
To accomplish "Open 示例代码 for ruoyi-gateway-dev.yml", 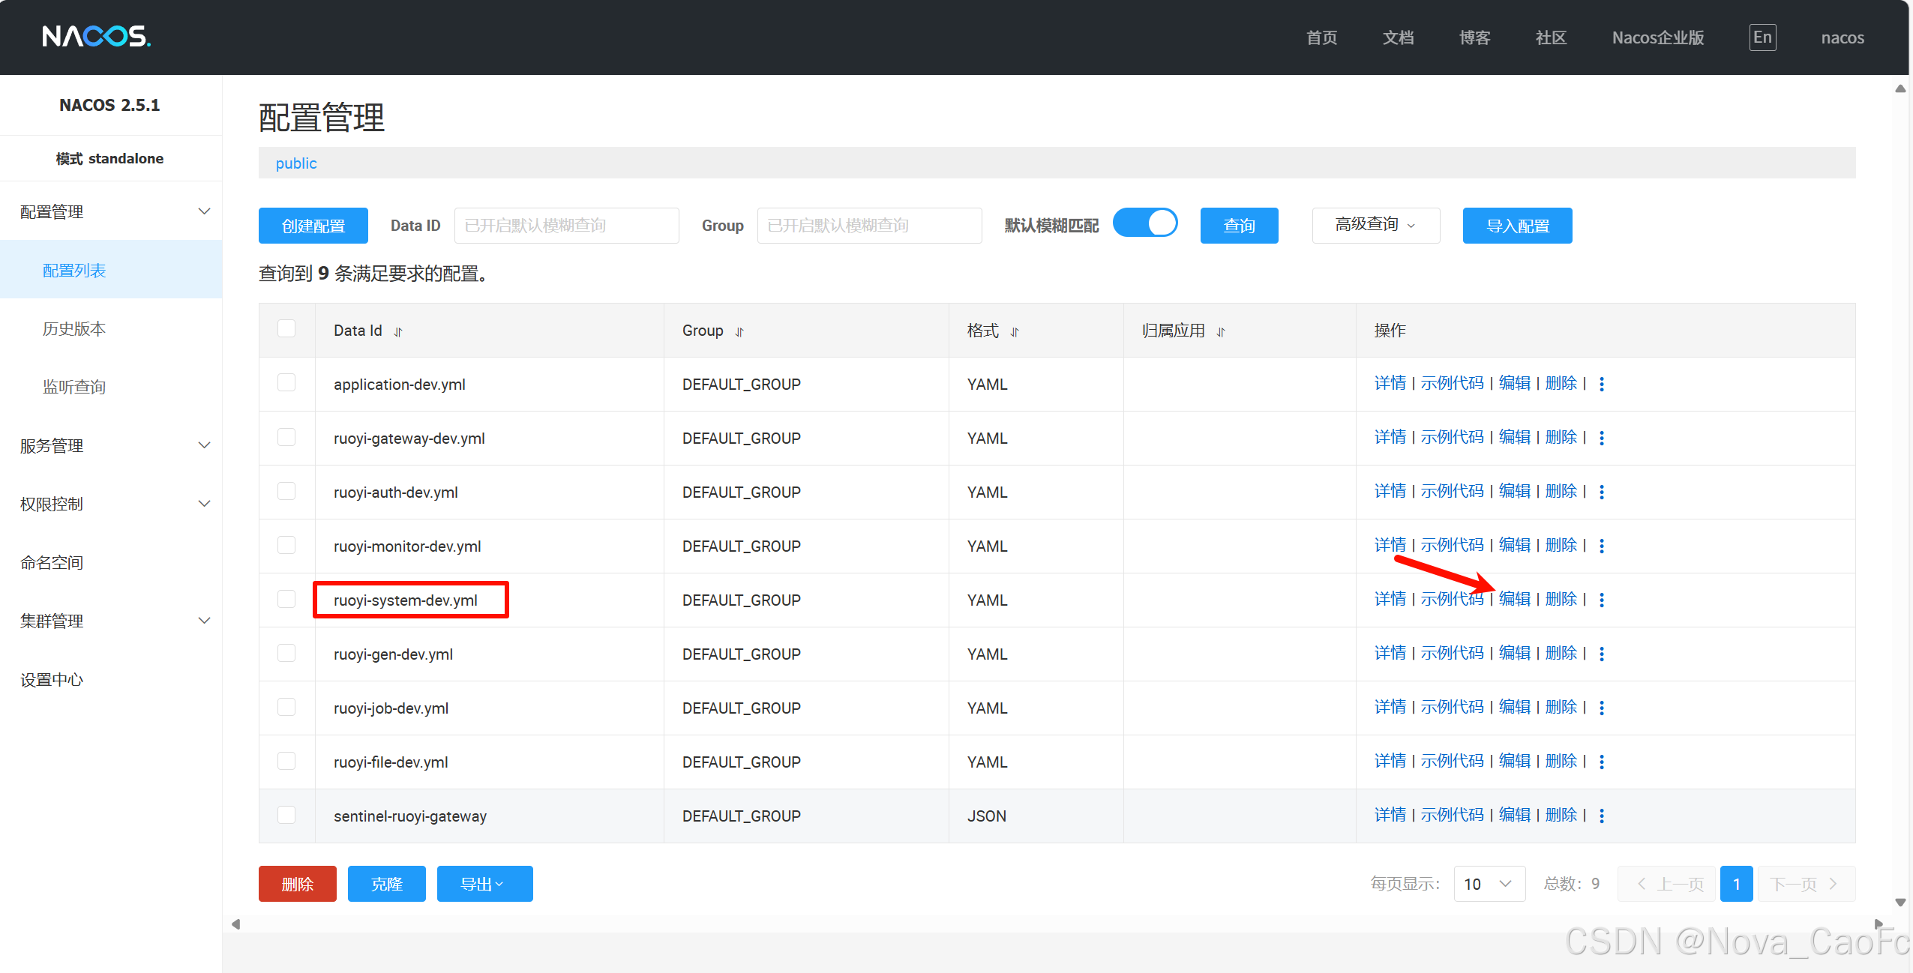I will pyautogui.click(x=1452, y=437).
